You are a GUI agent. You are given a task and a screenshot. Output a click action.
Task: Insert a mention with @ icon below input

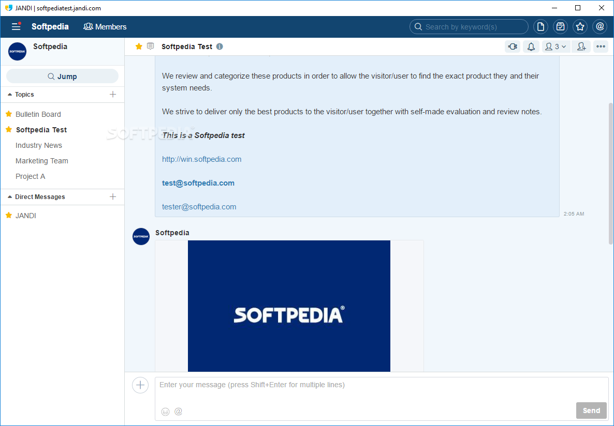point(178,411)
